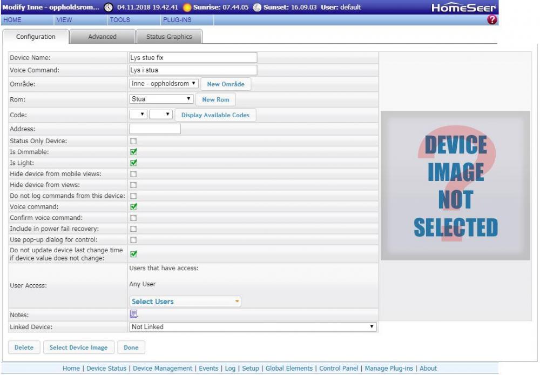Enable Status Only Device checkbox
The height and width of the screenshot is (375, 540).
[133, 141]
